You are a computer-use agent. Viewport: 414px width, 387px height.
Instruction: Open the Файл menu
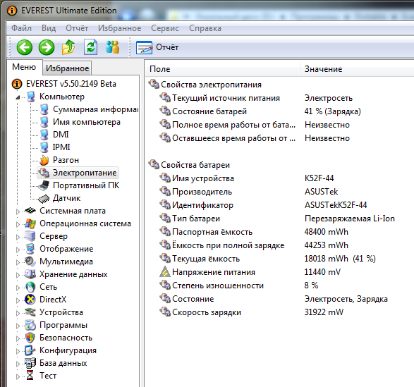(21, 28)
